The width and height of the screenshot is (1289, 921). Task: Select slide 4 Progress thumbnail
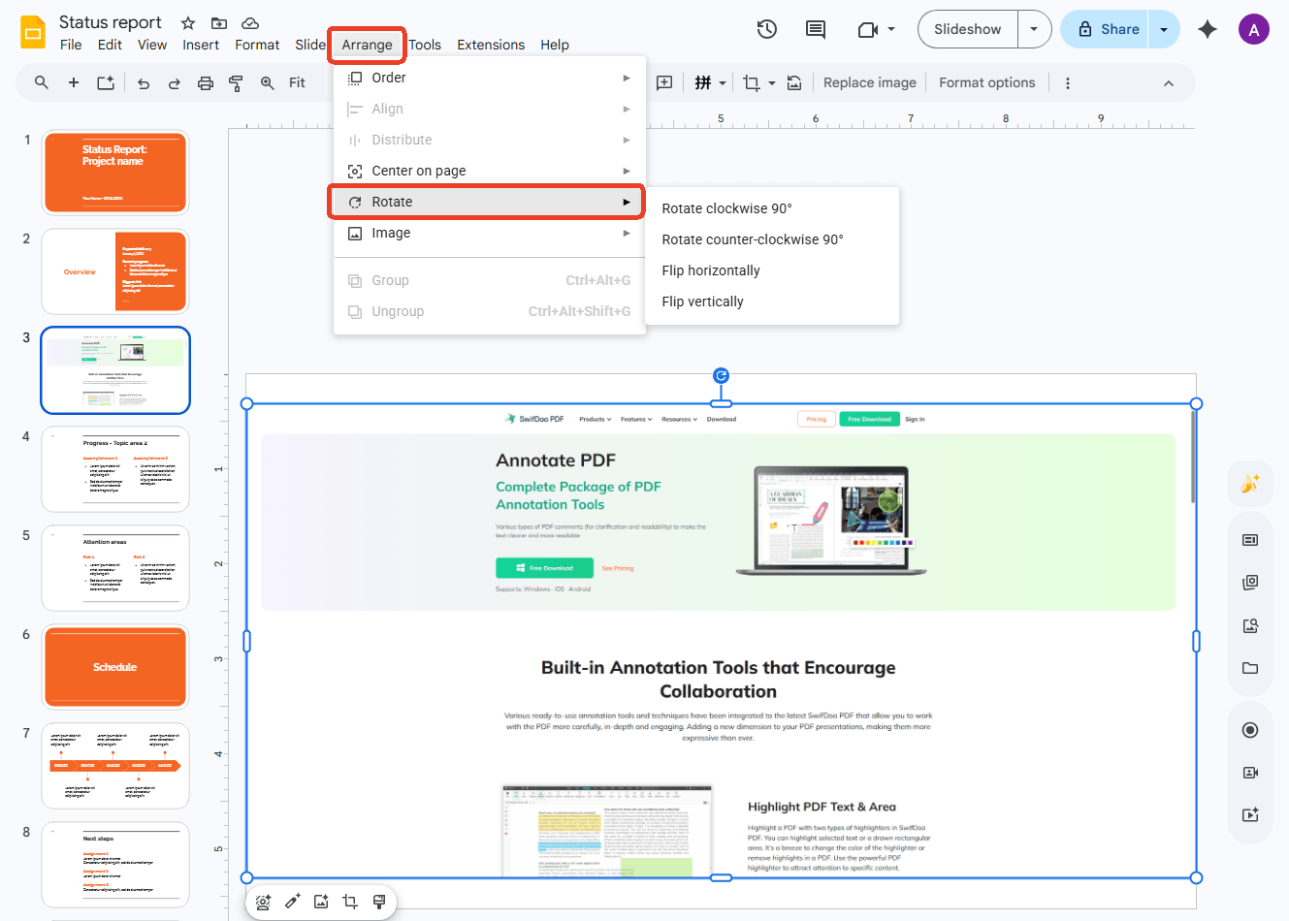click(115, 469)
